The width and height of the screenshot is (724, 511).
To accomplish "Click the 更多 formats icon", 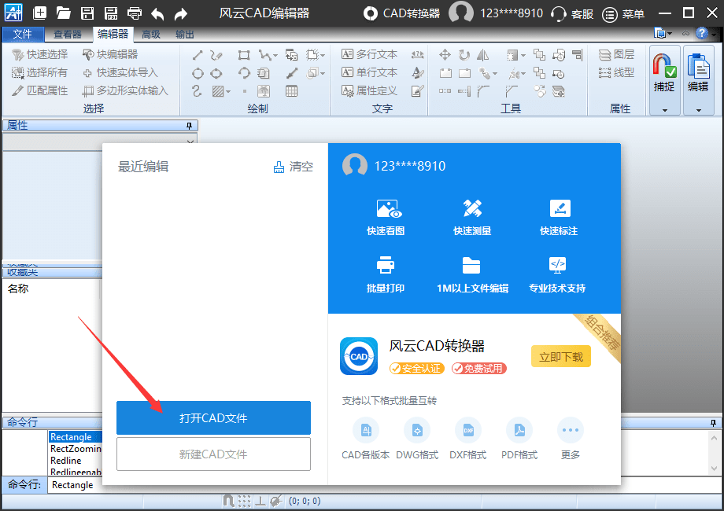I will coord(571,430).
